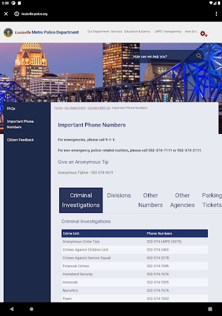Click the 502-574-LMPD (5673) phone cell
This screenshot has width=222, height=316.
pyautogui.click(x=164, y=241)
